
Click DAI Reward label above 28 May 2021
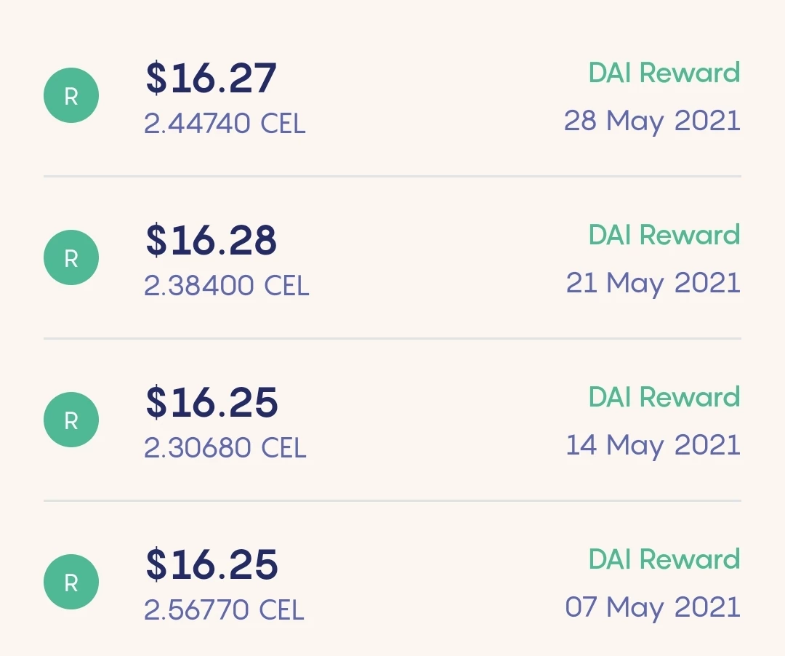664,73
